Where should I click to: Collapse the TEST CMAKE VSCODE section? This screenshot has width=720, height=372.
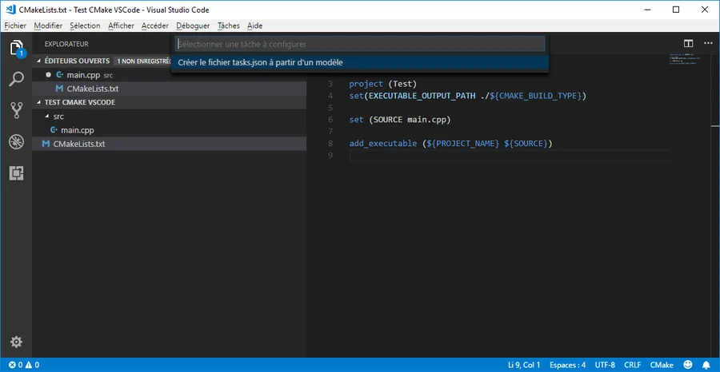tap(38, 102)
